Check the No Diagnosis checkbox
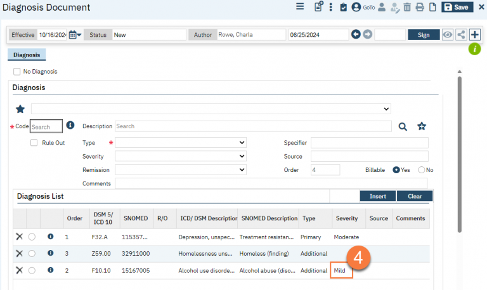 tap(17, 72)
